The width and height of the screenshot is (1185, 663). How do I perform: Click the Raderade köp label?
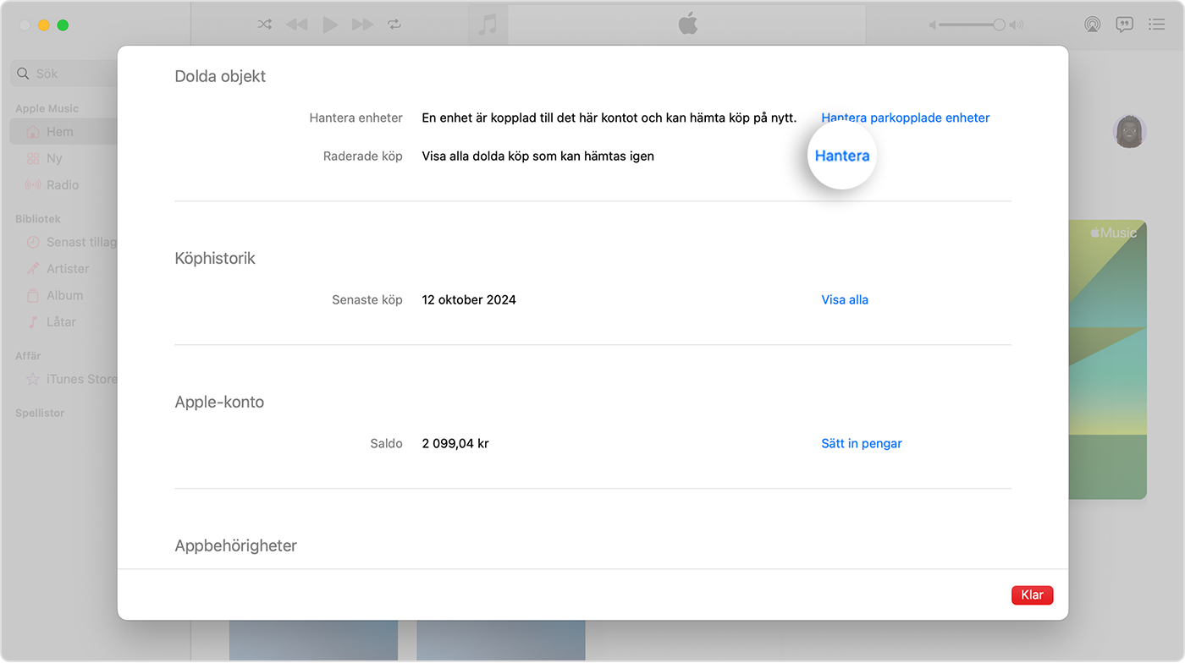(x=363, y=156)
